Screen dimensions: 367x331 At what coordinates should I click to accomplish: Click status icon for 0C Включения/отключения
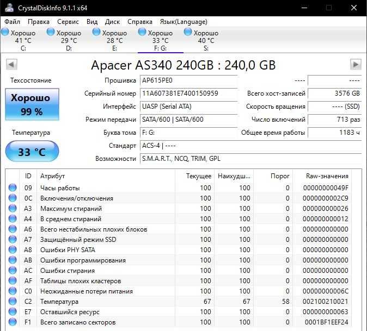(x=13, y=198)
